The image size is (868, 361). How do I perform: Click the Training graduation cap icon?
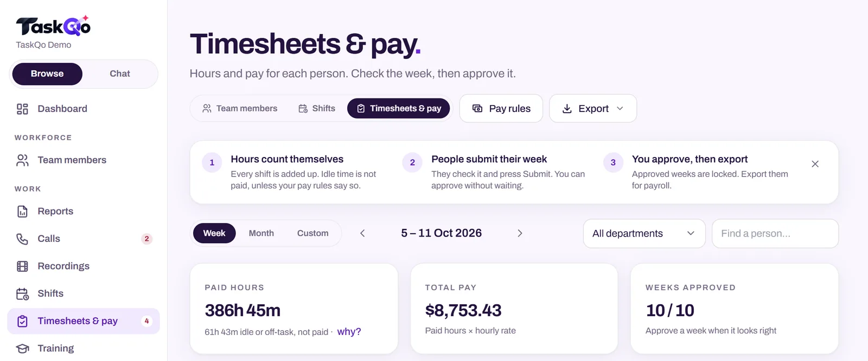coord(22,349)
